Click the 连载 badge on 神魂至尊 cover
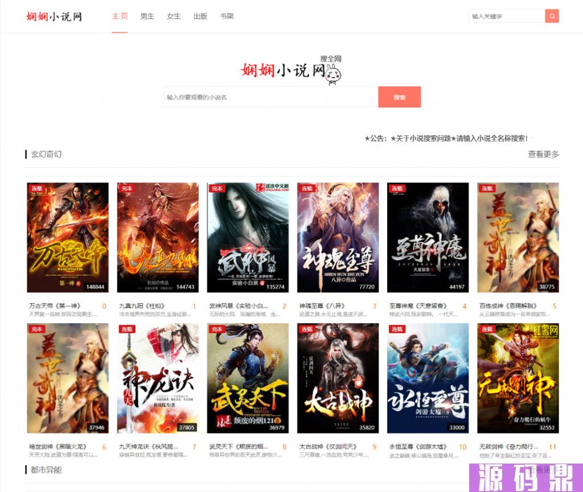583x492 pixels. [307, 188]
